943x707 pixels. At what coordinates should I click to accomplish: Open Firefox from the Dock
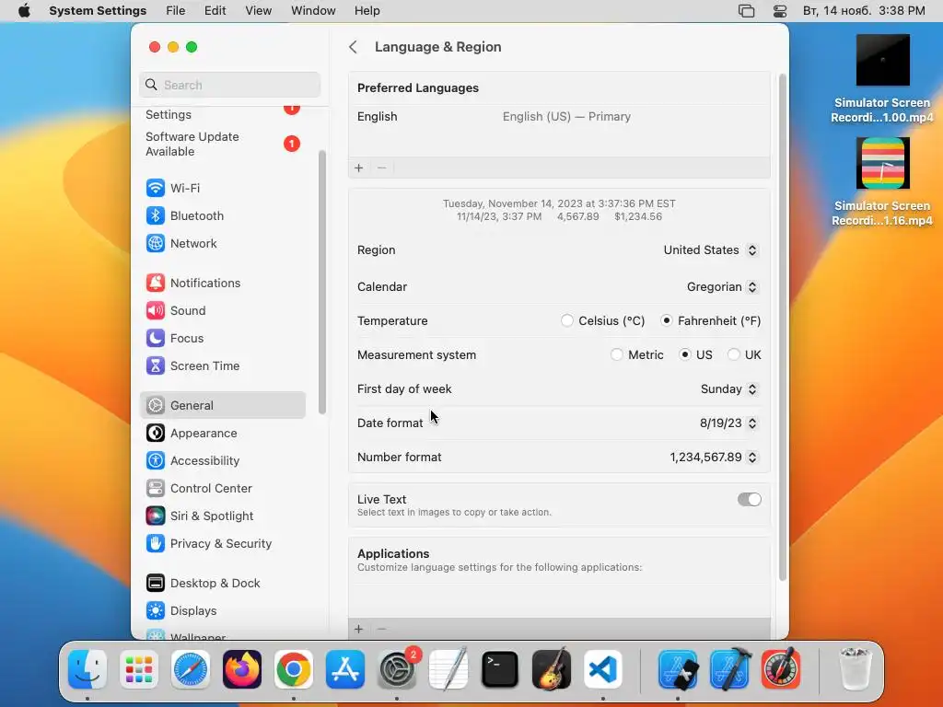tap(242, 669)
